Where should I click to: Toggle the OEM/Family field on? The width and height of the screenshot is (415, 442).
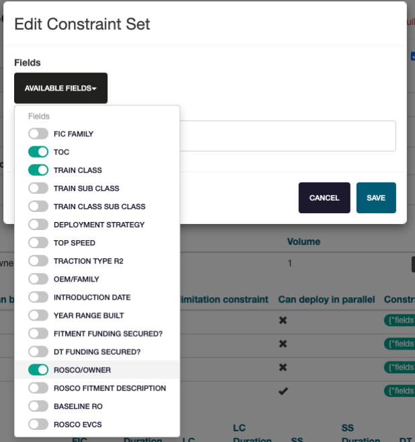tap(38, 279)
